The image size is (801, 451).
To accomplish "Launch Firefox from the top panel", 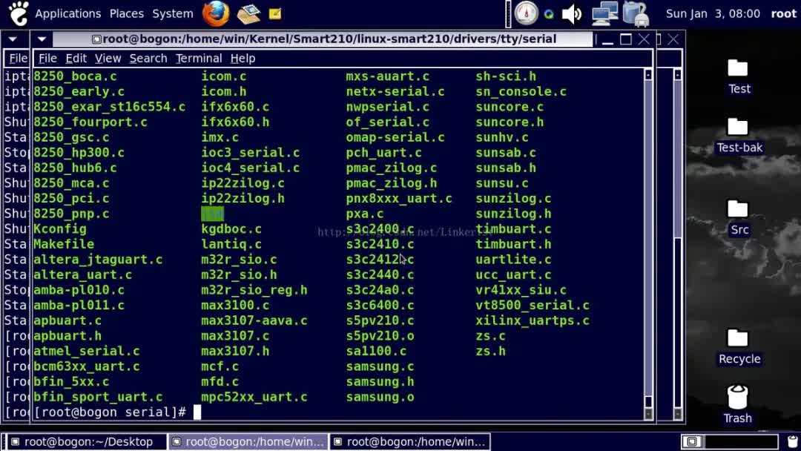I will click(215, 13).
